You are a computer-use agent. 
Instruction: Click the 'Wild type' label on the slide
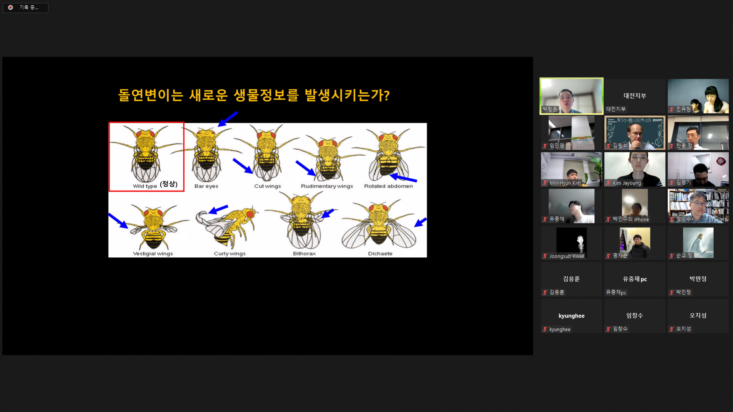pos(145,186)
